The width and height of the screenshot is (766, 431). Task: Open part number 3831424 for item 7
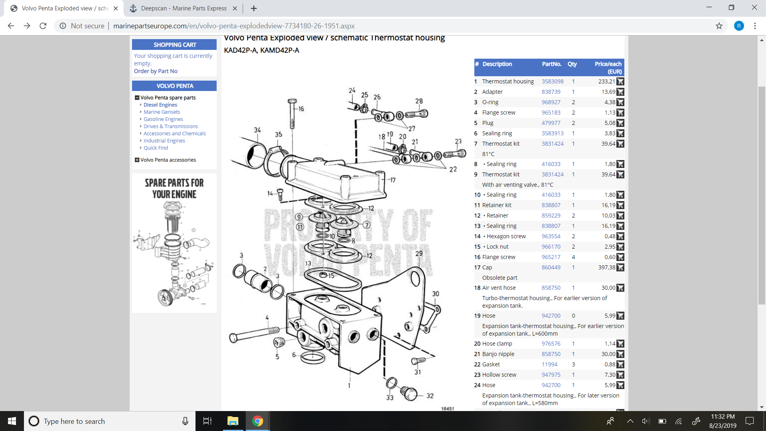pyautogui.click(x=553, y=144)
